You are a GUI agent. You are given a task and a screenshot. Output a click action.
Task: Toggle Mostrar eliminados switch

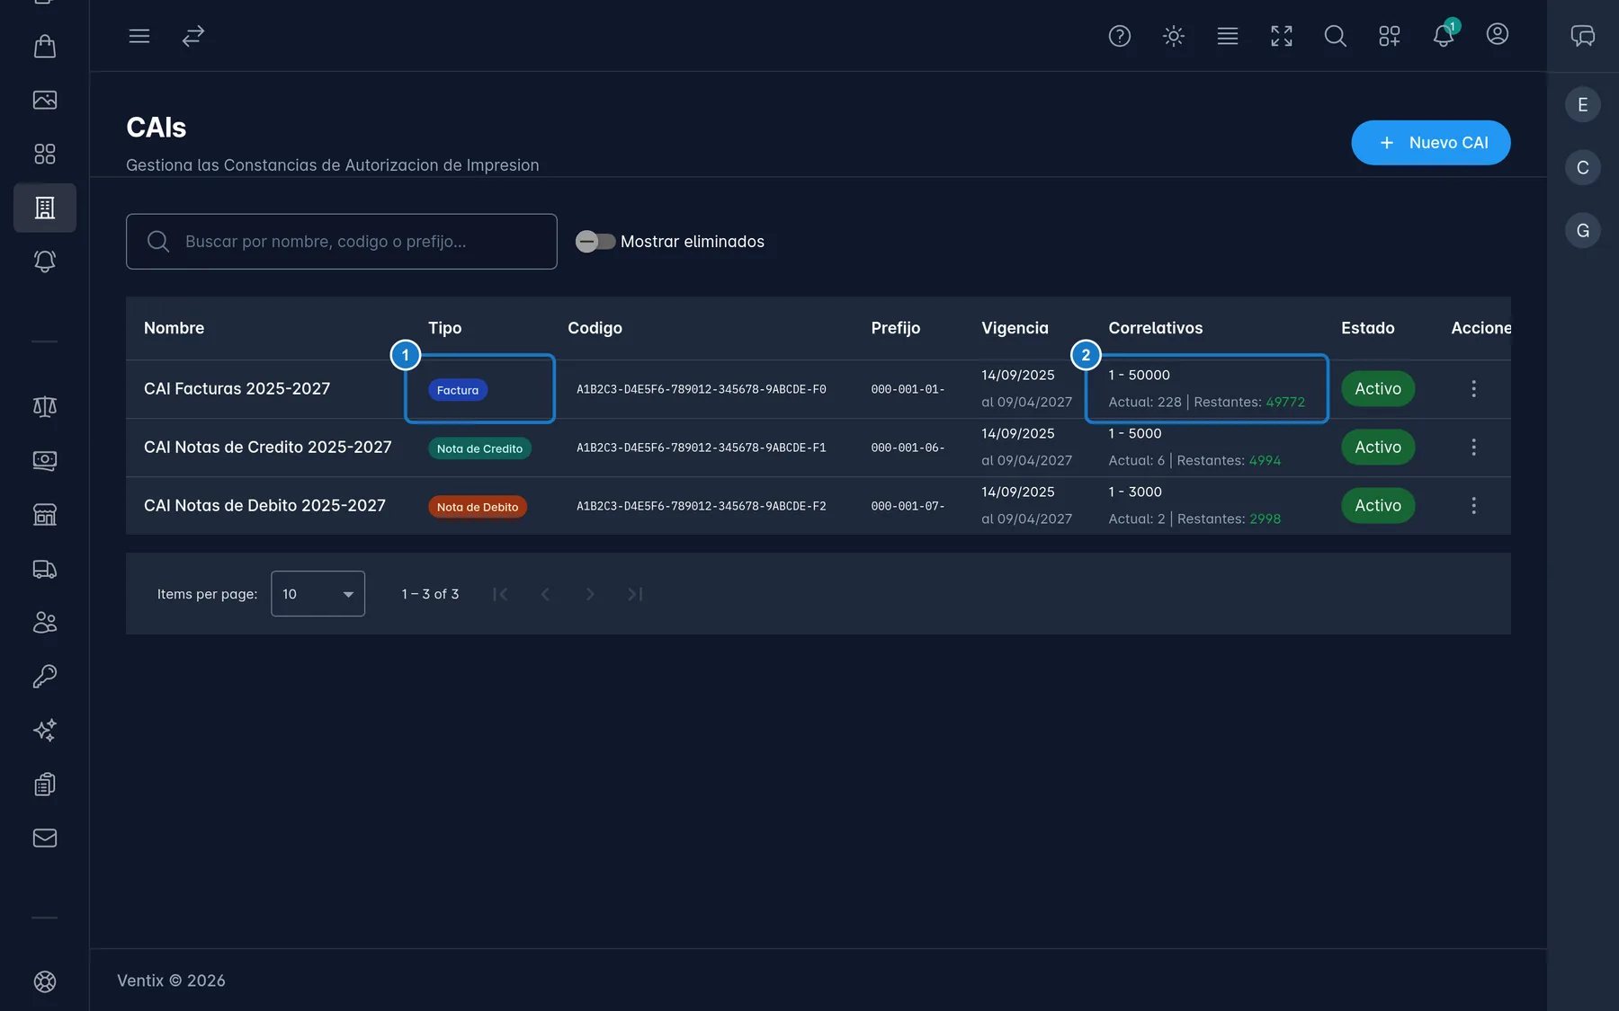[595, 241]
